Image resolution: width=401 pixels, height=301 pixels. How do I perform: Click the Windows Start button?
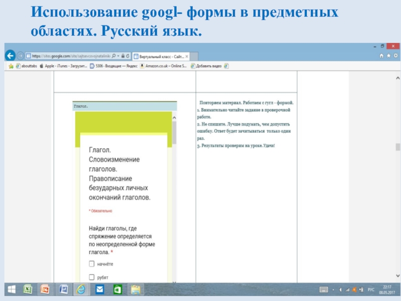point(11,289)
